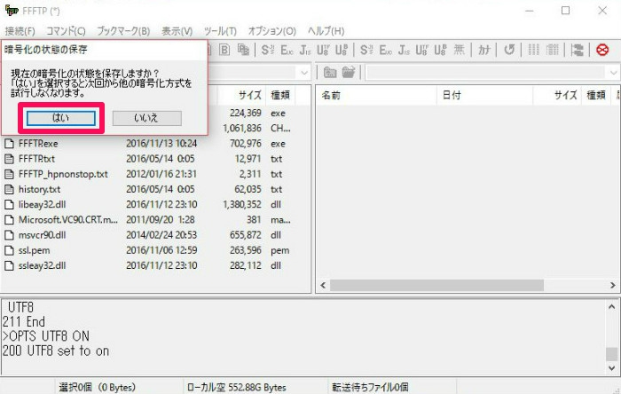Open the ヘルプ(H) menu
This screenshot has width=621, height=394.
pyautogui.click(x=326, y=31)
